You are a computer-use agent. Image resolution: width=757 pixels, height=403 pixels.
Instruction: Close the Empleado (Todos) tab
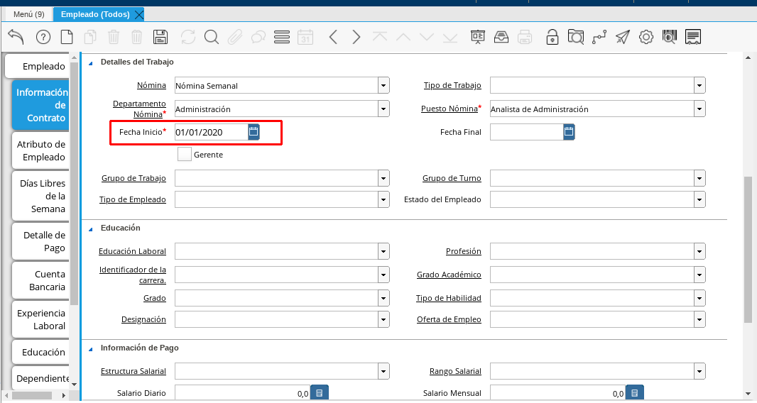138,14
